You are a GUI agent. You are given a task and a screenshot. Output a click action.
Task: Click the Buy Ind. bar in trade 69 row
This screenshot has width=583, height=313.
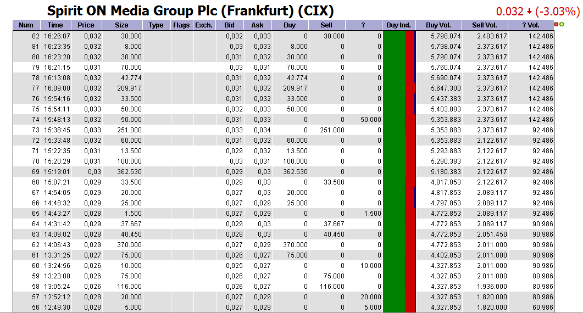[398, 172]
